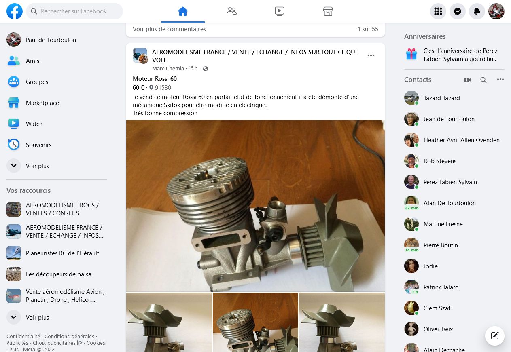
Task: Open the post options three-dot menu
Action: pyautogui.click(x=371, y=56)
